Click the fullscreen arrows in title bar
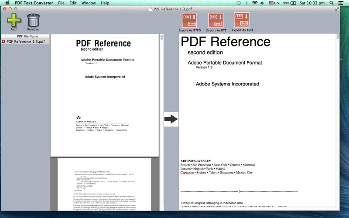The image size is (349, 218). pos(337,9)
